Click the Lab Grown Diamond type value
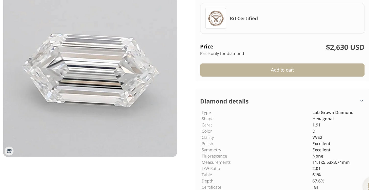369x190 pixels. pos(333,112)
